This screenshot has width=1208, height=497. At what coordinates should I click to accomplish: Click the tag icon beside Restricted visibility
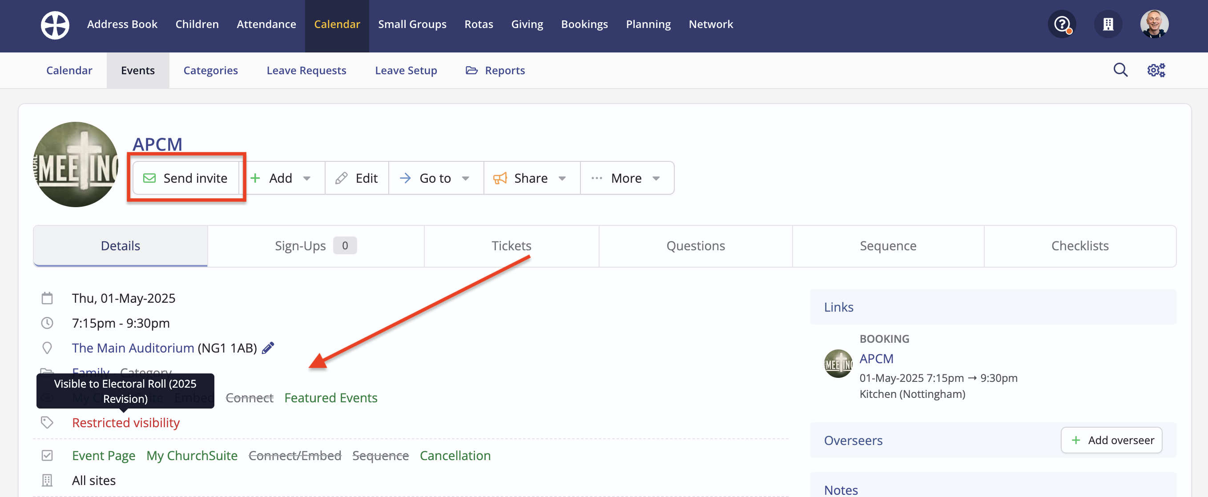[47, 422]
